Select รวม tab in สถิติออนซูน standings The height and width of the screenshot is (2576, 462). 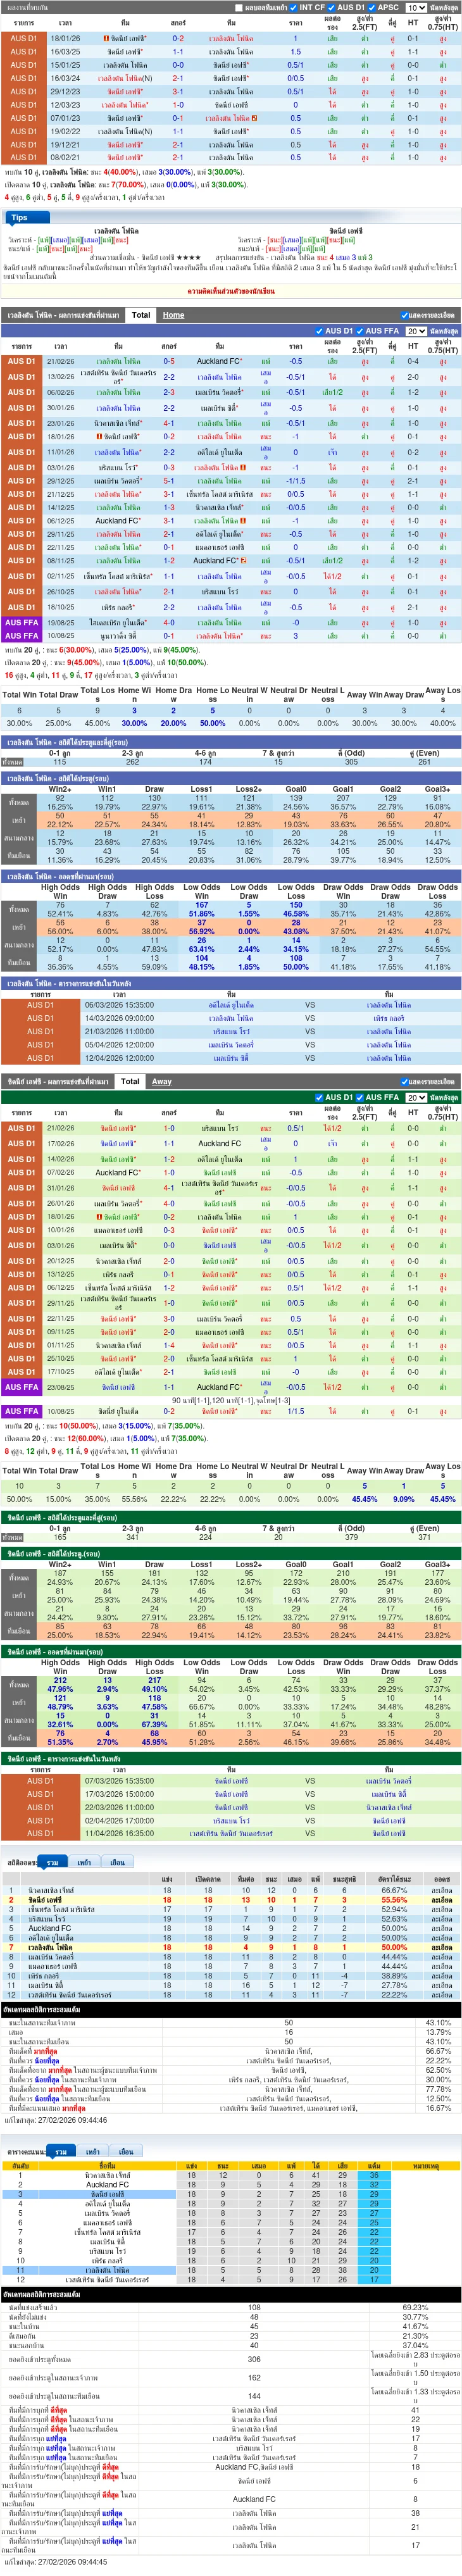pyautogui.click(x=52, y=1862)
